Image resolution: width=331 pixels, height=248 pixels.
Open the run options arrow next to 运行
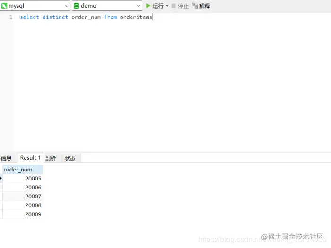(167, 6)
